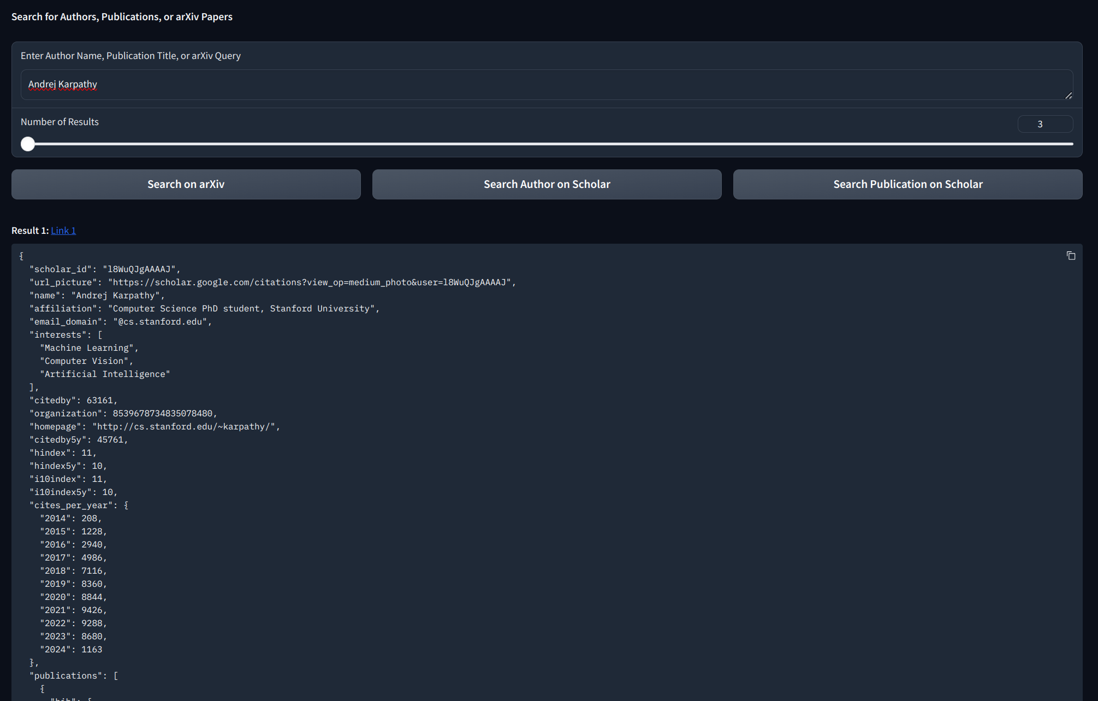Focus the Number of Results numeric box
Image resolution: width=1098 pixels, height=701 pixels.
pyautogui.click(x=1044, y=124)
